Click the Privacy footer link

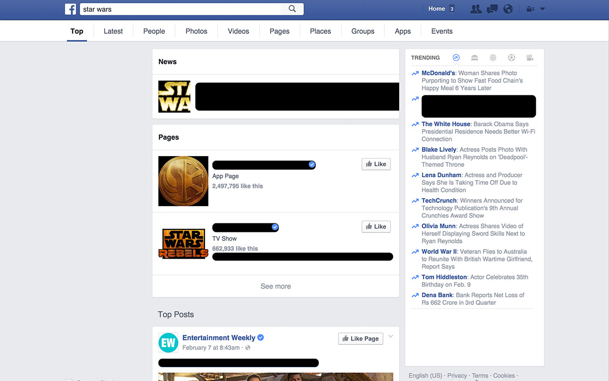[x=457, y=375]
